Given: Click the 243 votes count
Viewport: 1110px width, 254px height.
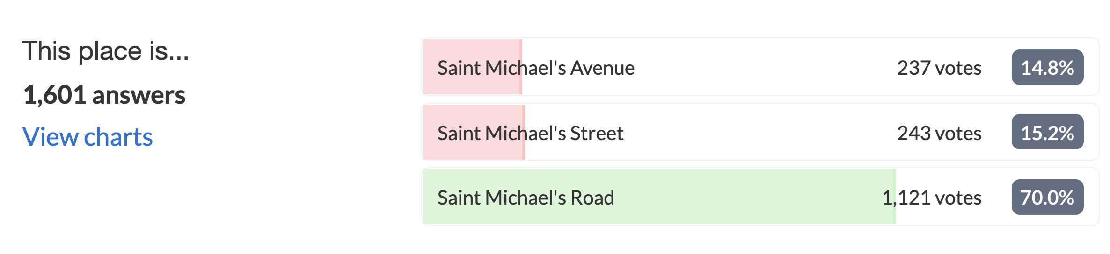Looking at the screenshot, I should pyautogui.click(x=939, y=133).
